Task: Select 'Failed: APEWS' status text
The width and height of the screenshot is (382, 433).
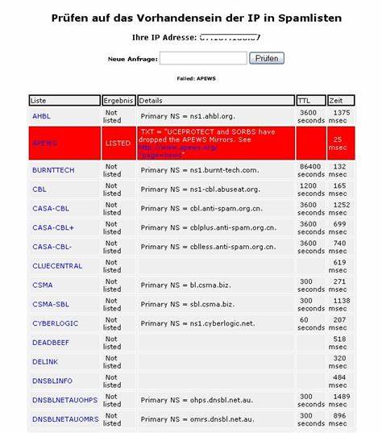Action: coord(197,79)
